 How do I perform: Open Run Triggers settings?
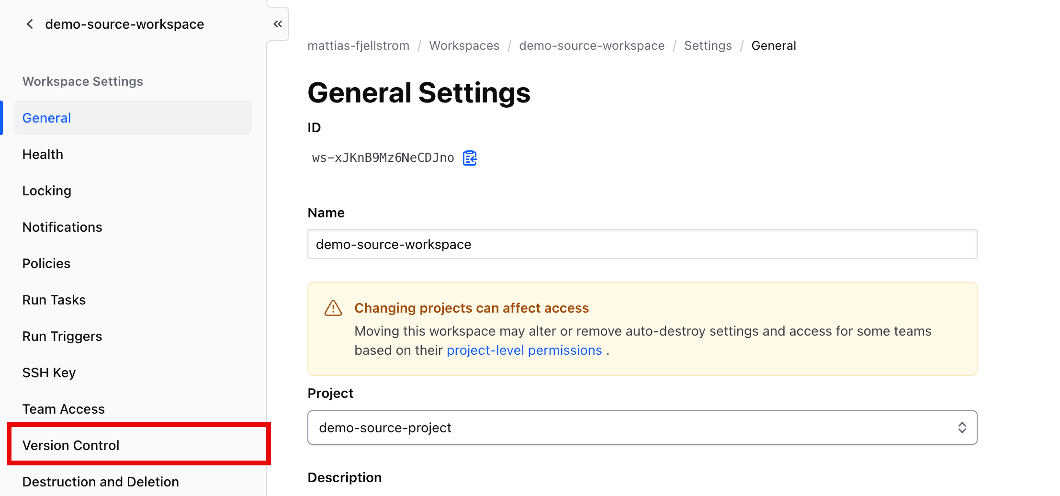[x=62, y=336]
